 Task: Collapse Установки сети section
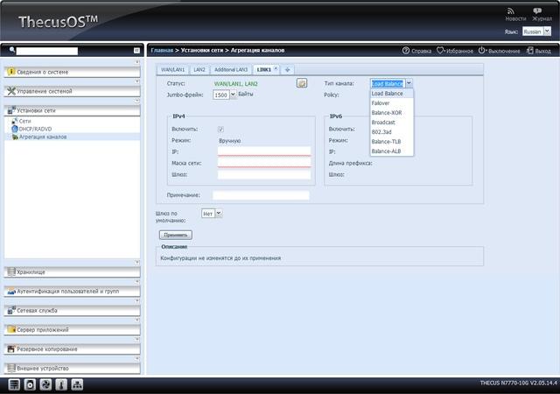pyautogui.click(x=72, y=110)
